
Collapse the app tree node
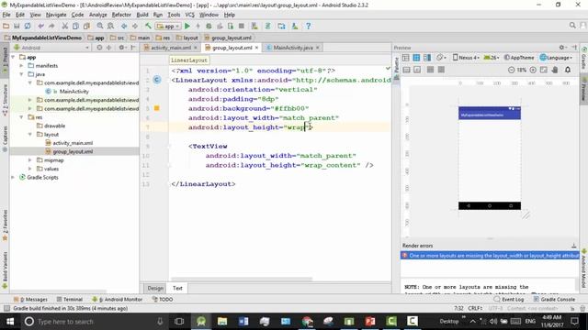coord(14,57)
